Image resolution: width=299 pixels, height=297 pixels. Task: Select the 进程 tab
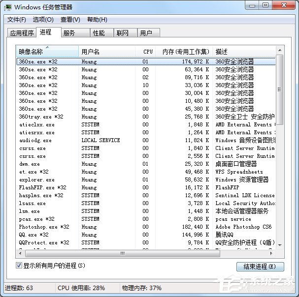[x=49, y=32]
